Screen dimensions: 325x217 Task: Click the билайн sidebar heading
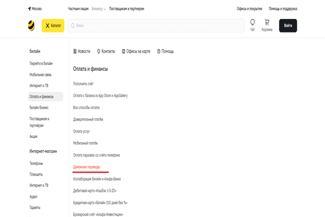tap(35, 51)
